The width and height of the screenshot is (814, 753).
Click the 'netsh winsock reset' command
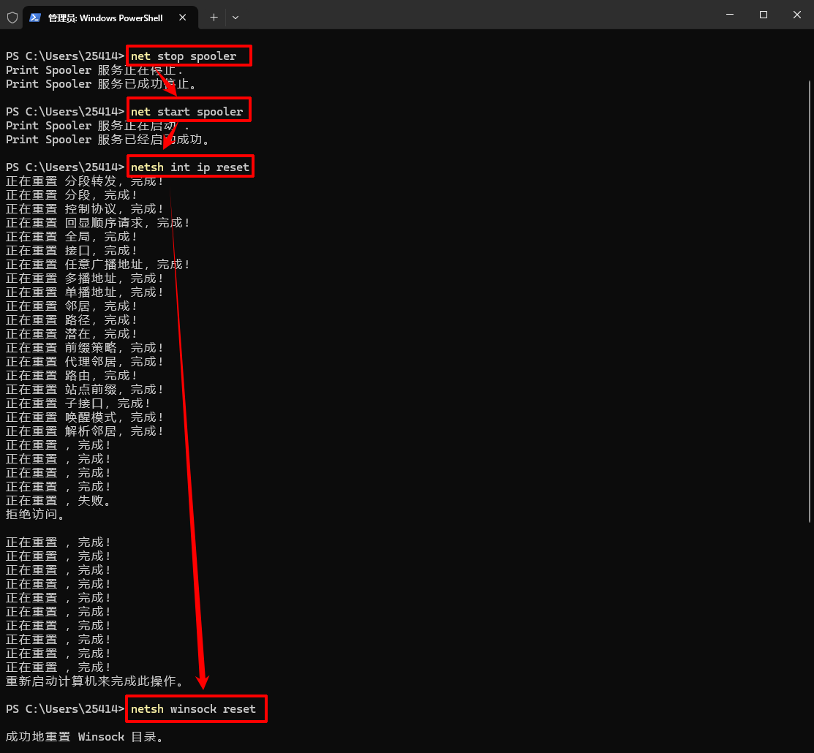coord(193,709)
